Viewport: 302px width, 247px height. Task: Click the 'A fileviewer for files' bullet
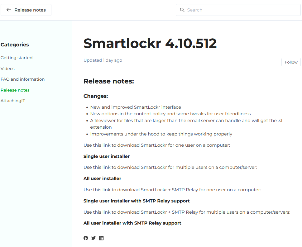pos(186,124)
